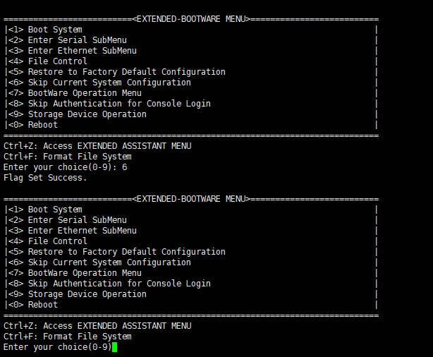Click "Storage Device Operation" in the first menu
433x357 pixels.
click(87, 114)
